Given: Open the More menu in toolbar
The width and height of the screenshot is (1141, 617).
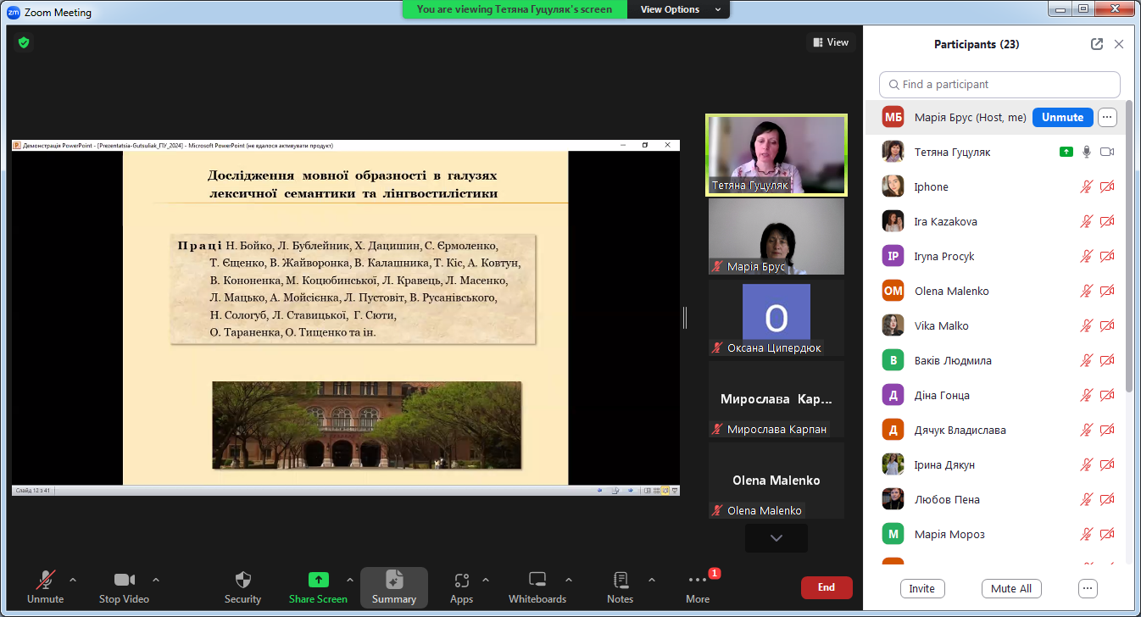Looking at the screenshot, I should (698, 580).
